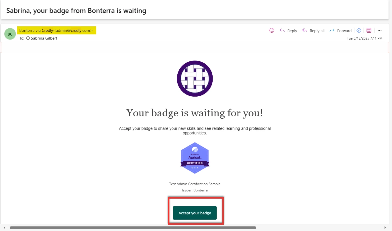Open the Apps grid icon
Screen dimensions: 392x231
369,30
